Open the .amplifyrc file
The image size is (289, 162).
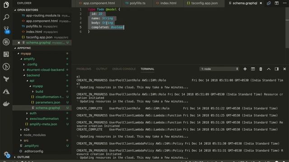tap(42, 146)
